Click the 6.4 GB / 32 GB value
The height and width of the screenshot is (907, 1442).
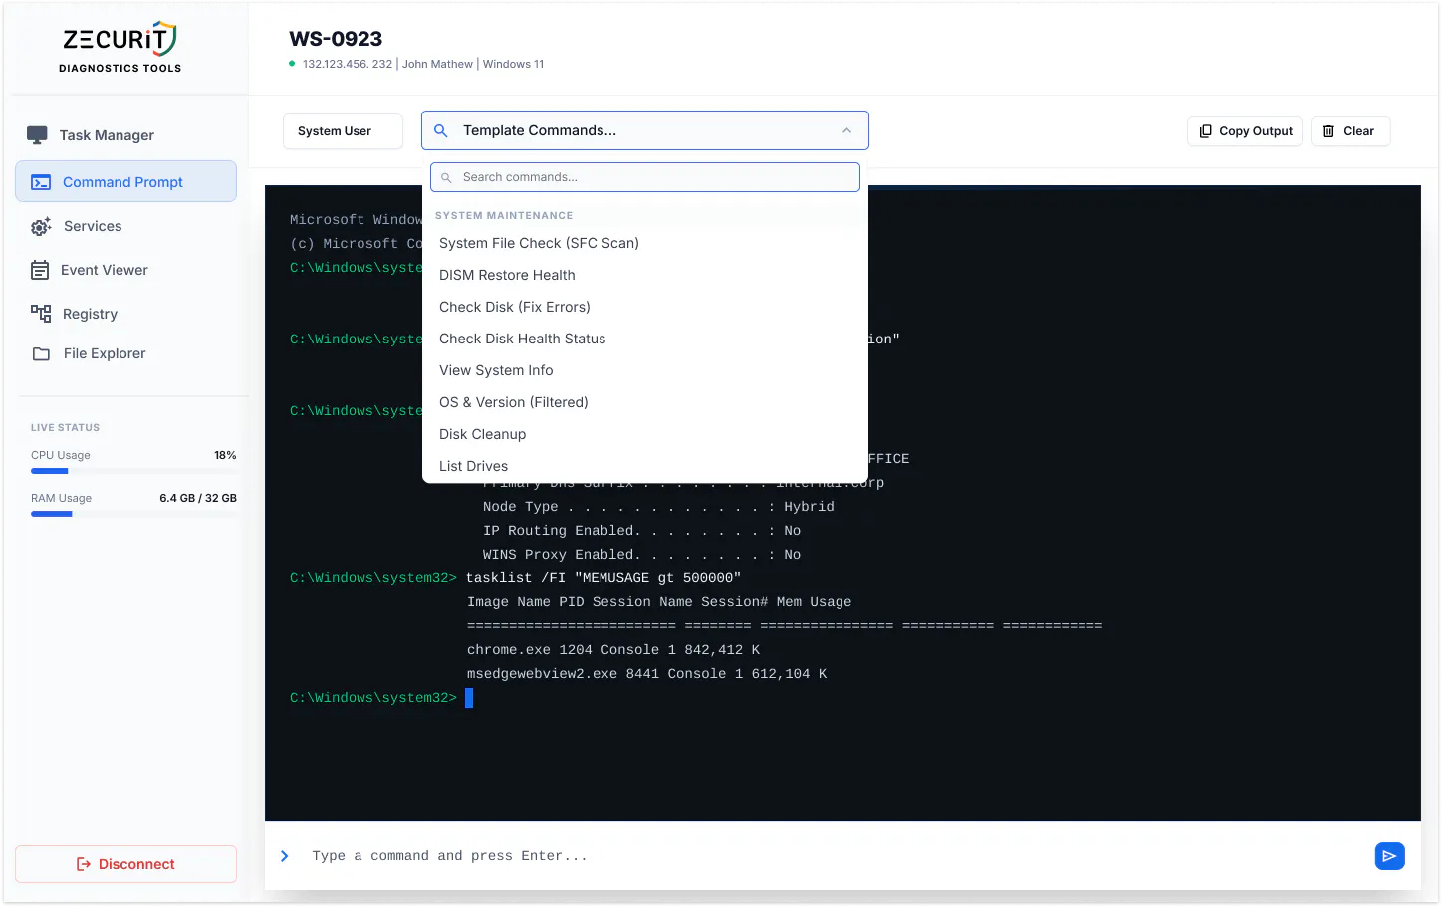pos(198,498)
